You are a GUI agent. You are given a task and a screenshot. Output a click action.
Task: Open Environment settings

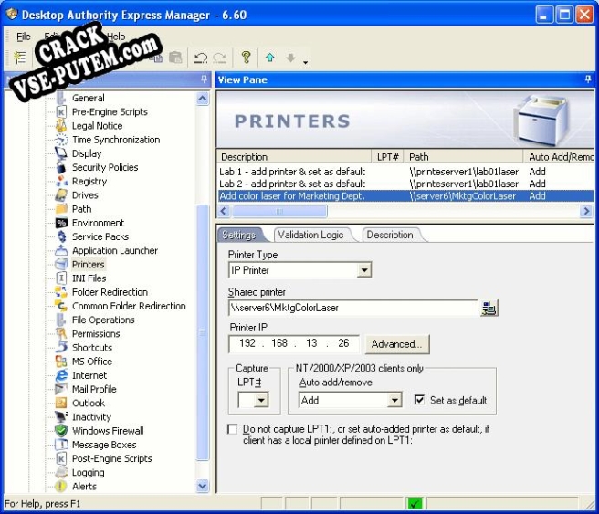(x=98, y=223)
